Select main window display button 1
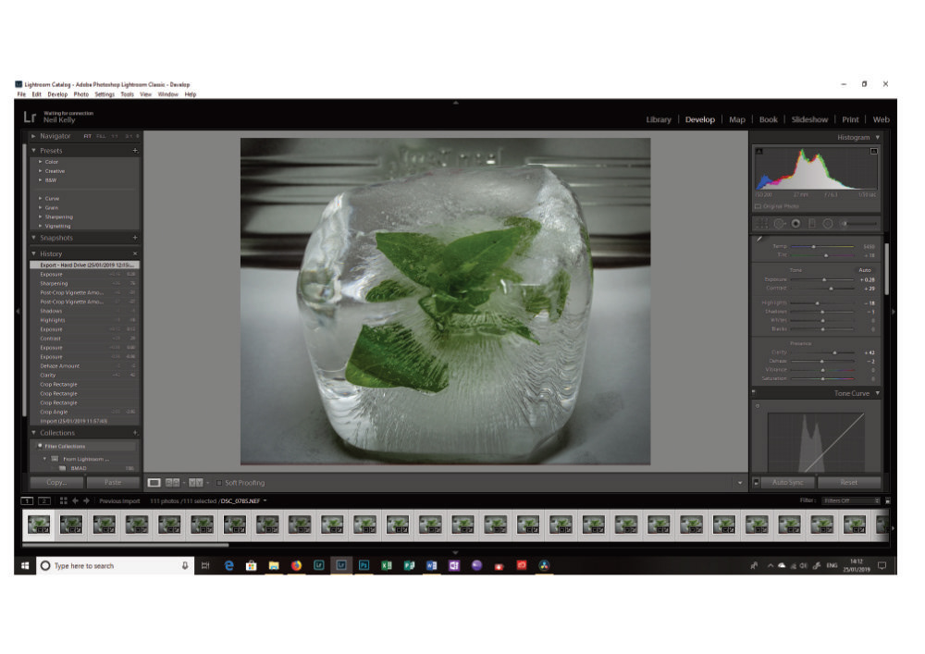Screen dimensions: 925x654 point(27,500)
